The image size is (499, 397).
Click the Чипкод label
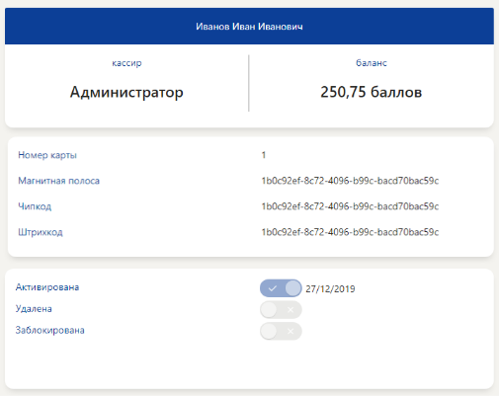[35, 206]
